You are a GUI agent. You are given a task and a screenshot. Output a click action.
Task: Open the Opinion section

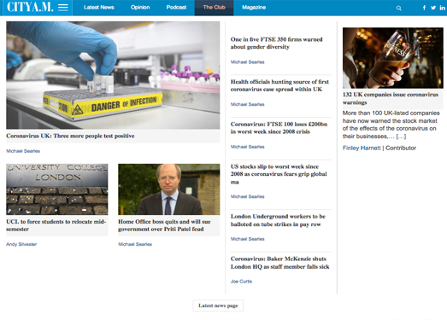(x=140, y=8)
